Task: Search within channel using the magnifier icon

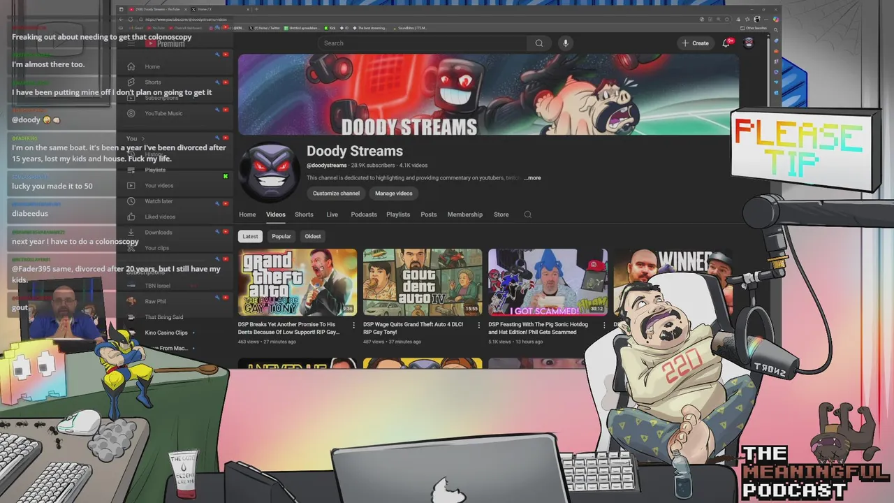Action: (528, 214)
